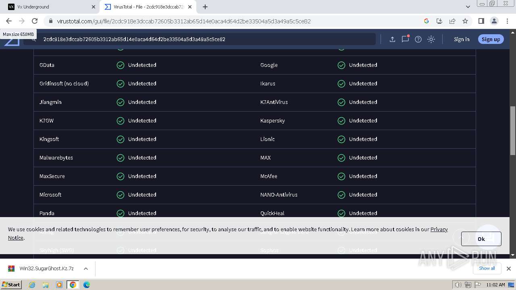Viewport: 516px width, 290px height.
Task: Accept cookies with the Ok button
Action: [x=481, y=239]
